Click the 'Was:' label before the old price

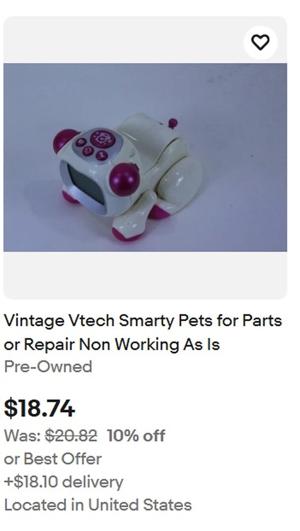click(x=23, y=436)
